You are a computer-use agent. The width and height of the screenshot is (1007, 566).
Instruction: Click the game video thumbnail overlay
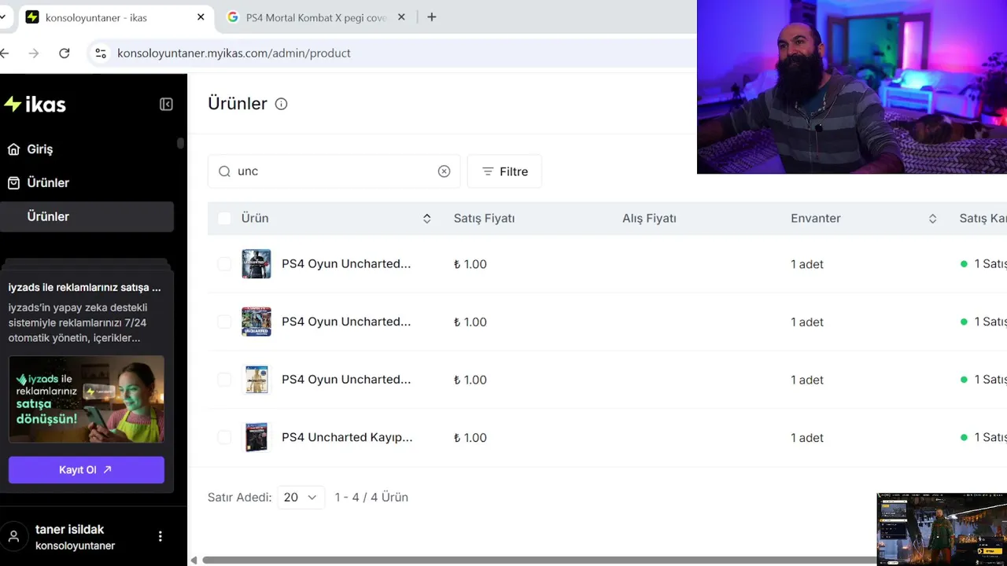click(x=942, y=529)
